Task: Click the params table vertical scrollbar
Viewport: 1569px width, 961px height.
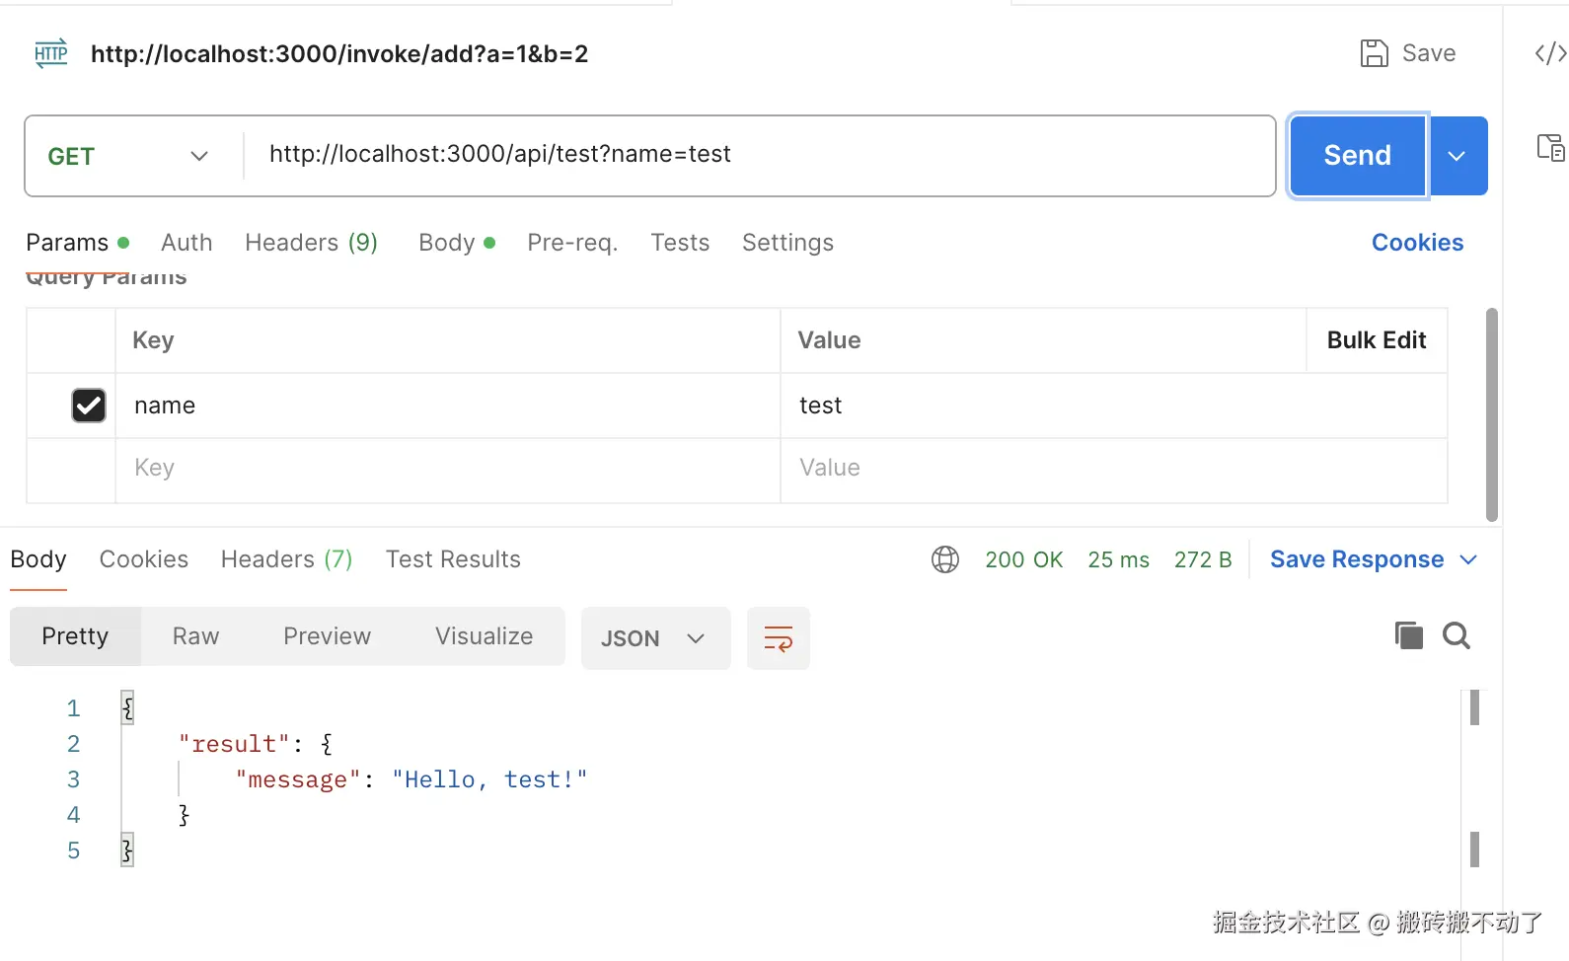Action: 1491,414
